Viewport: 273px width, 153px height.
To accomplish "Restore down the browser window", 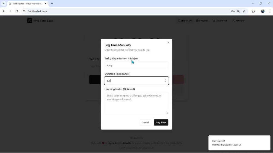I will click(261, 4).
